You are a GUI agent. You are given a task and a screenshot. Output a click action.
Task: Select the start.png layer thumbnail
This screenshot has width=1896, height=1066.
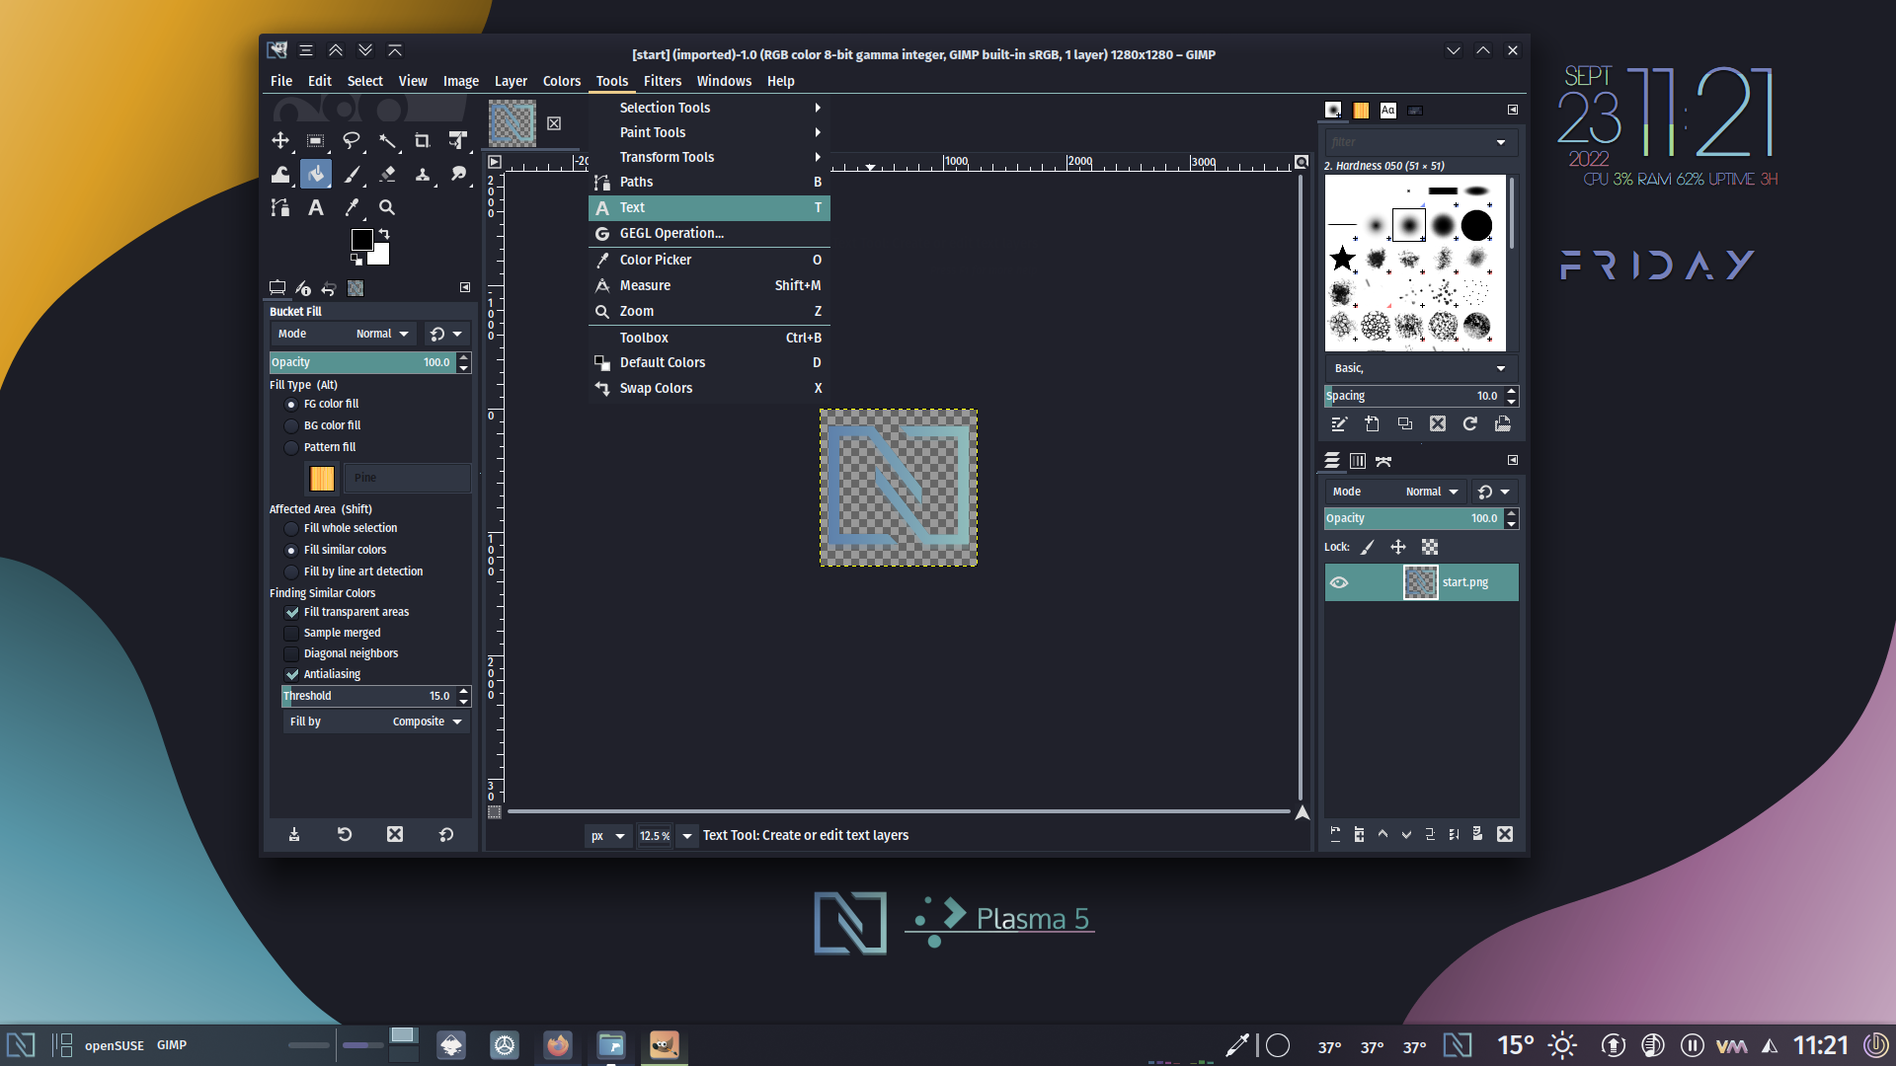click(1420, 582)
